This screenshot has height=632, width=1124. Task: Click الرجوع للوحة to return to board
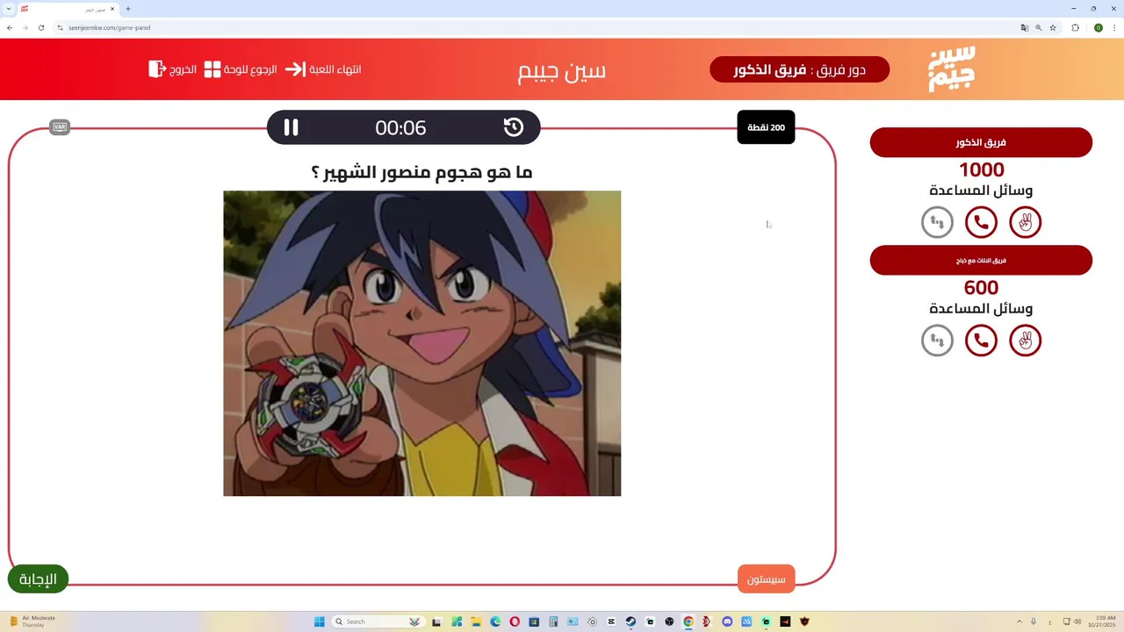[x=250, y=69]
